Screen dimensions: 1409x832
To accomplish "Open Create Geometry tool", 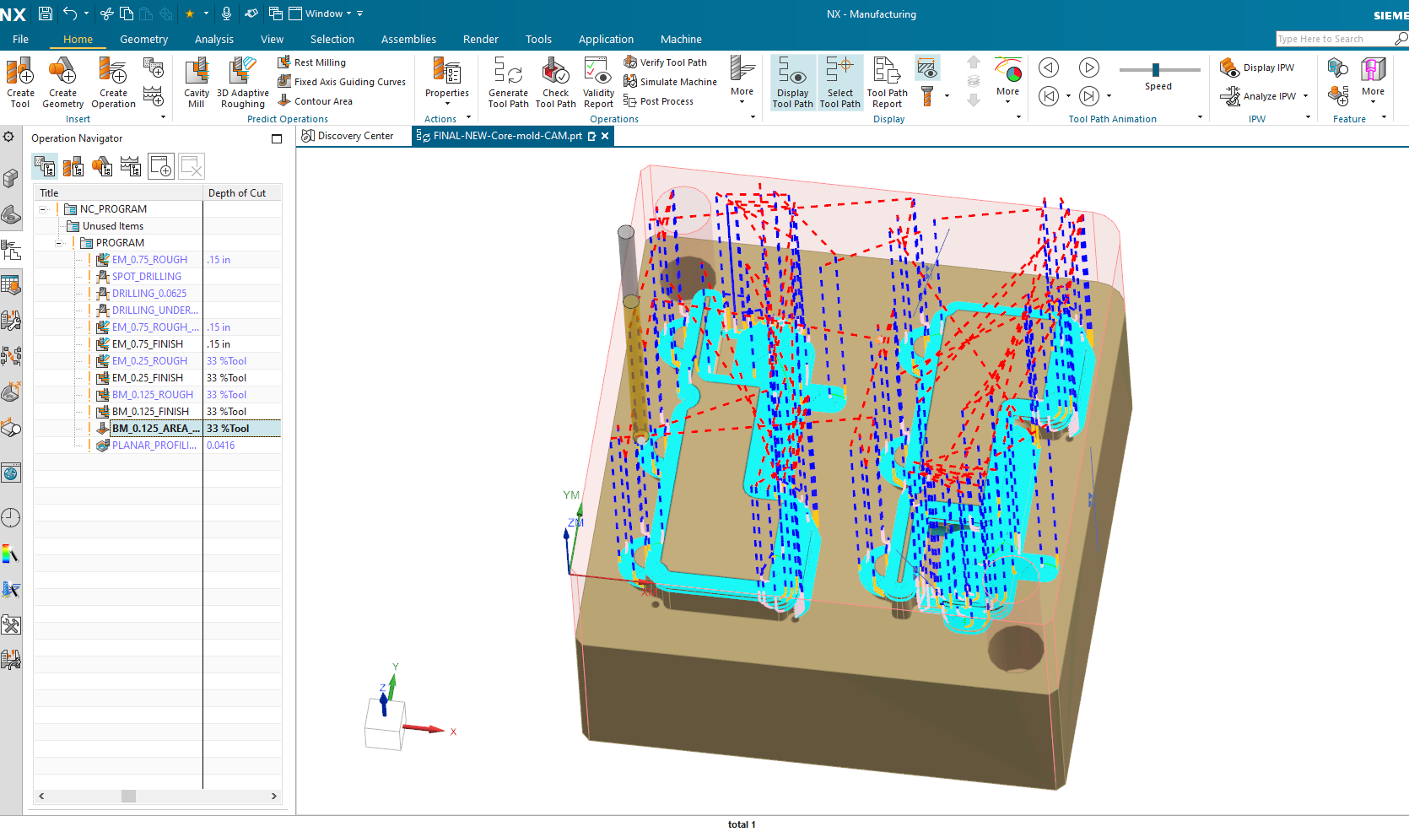I will (x=62, y=83).
